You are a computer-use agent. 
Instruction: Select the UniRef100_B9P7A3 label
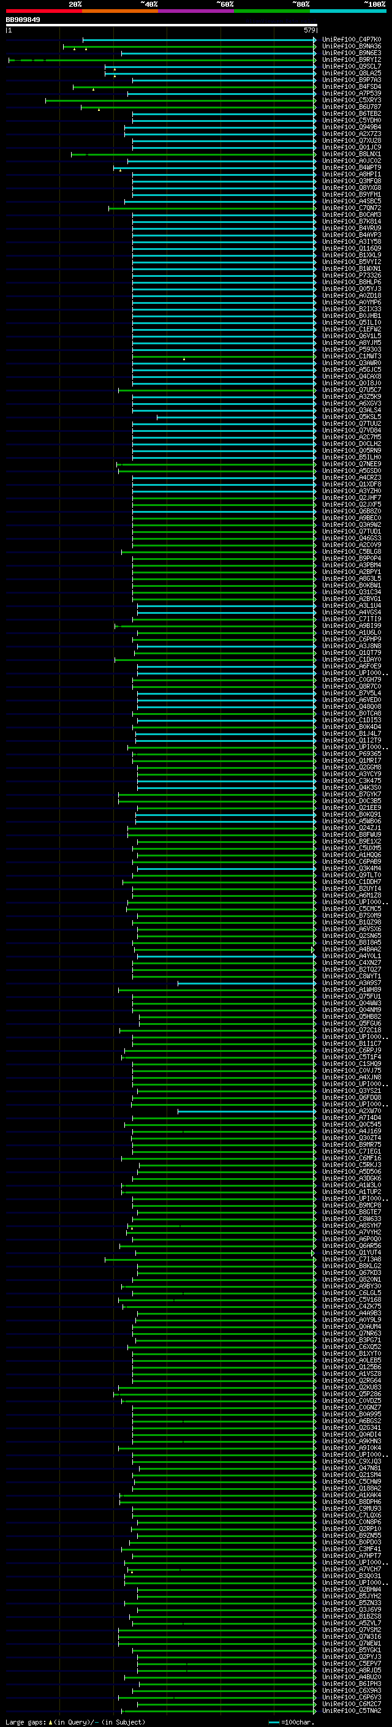coord(351,80)
